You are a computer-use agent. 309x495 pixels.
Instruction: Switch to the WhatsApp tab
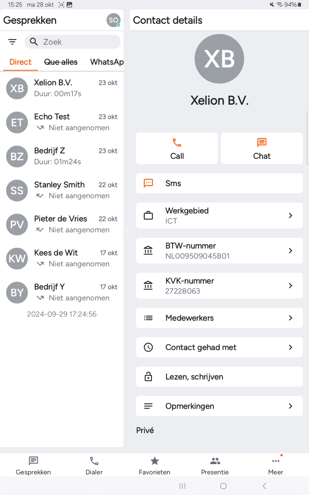[x=107, y=62]
